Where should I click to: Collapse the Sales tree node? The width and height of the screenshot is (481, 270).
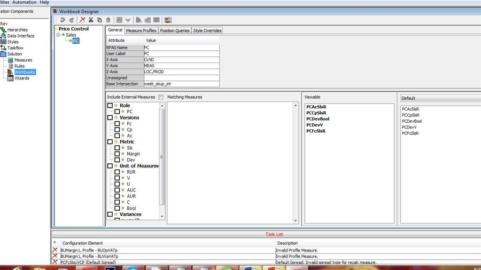(58, 35)
